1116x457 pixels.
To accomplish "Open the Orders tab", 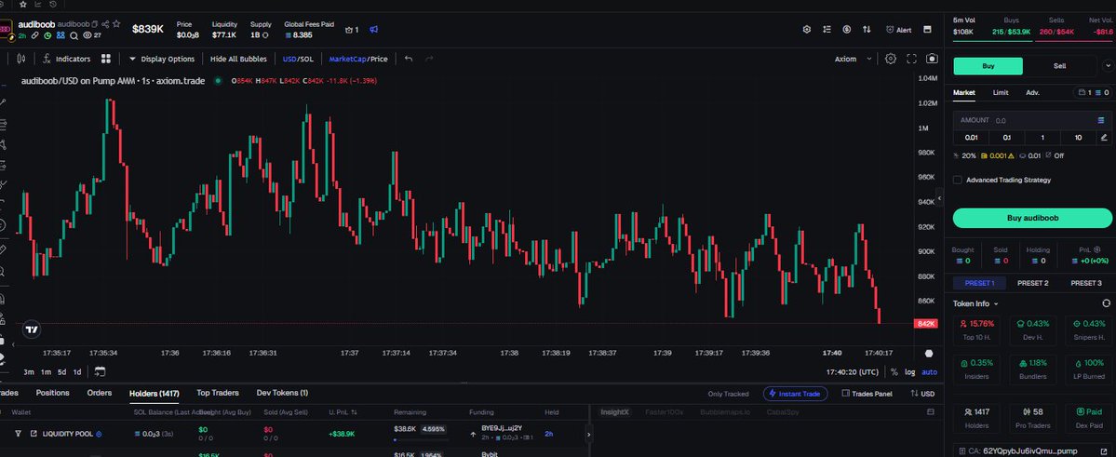I will tap(100, 393).
